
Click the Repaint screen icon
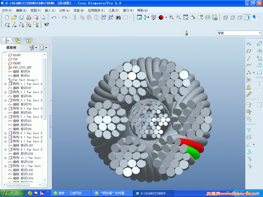tap(139, 17)
